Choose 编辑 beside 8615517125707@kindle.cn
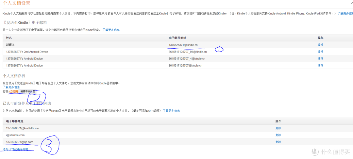The image size is (353, 159). point(320,65)
